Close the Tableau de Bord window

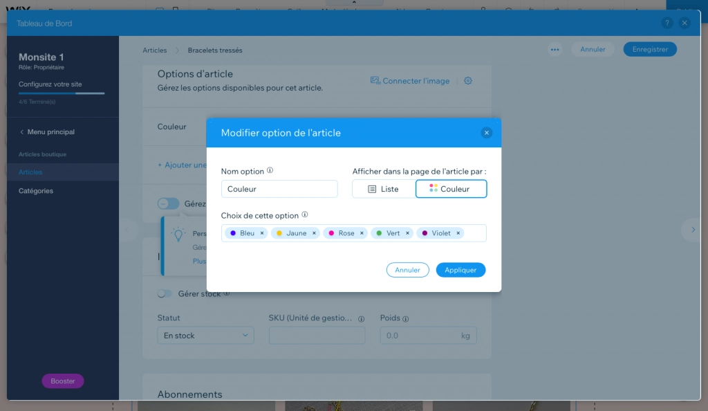684,23
